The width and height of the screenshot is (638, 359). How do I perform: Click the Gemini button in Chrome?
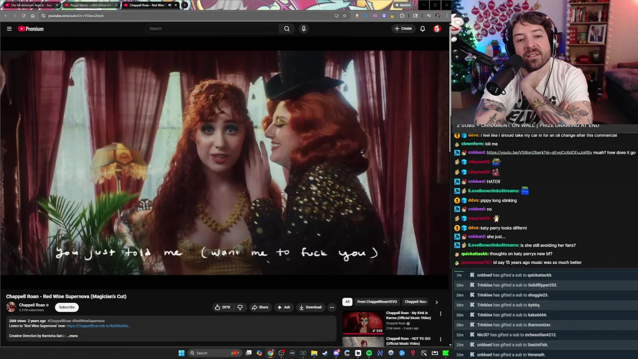403,5
